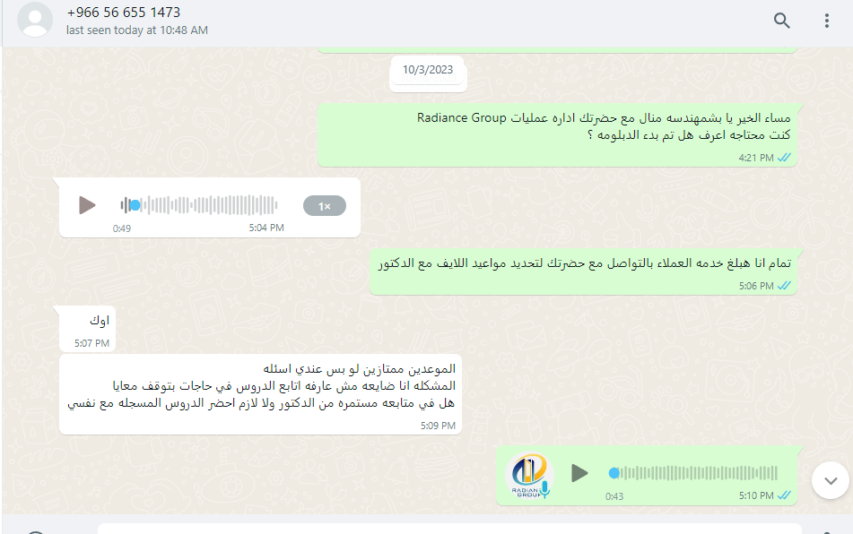This screenshot has width=853, height=534.
Task: Click the 'اوك' reply bubble
Action: pyautogui.click(x=88, y=329)
